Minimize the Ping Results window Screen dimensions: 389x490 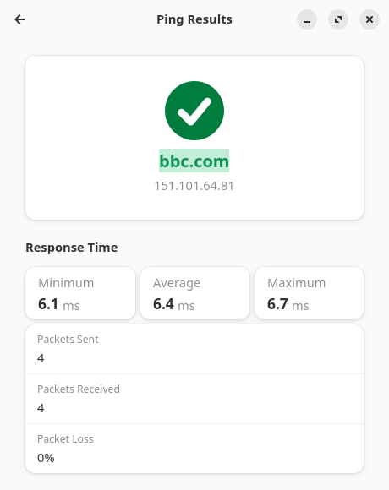tap(307, 19)
